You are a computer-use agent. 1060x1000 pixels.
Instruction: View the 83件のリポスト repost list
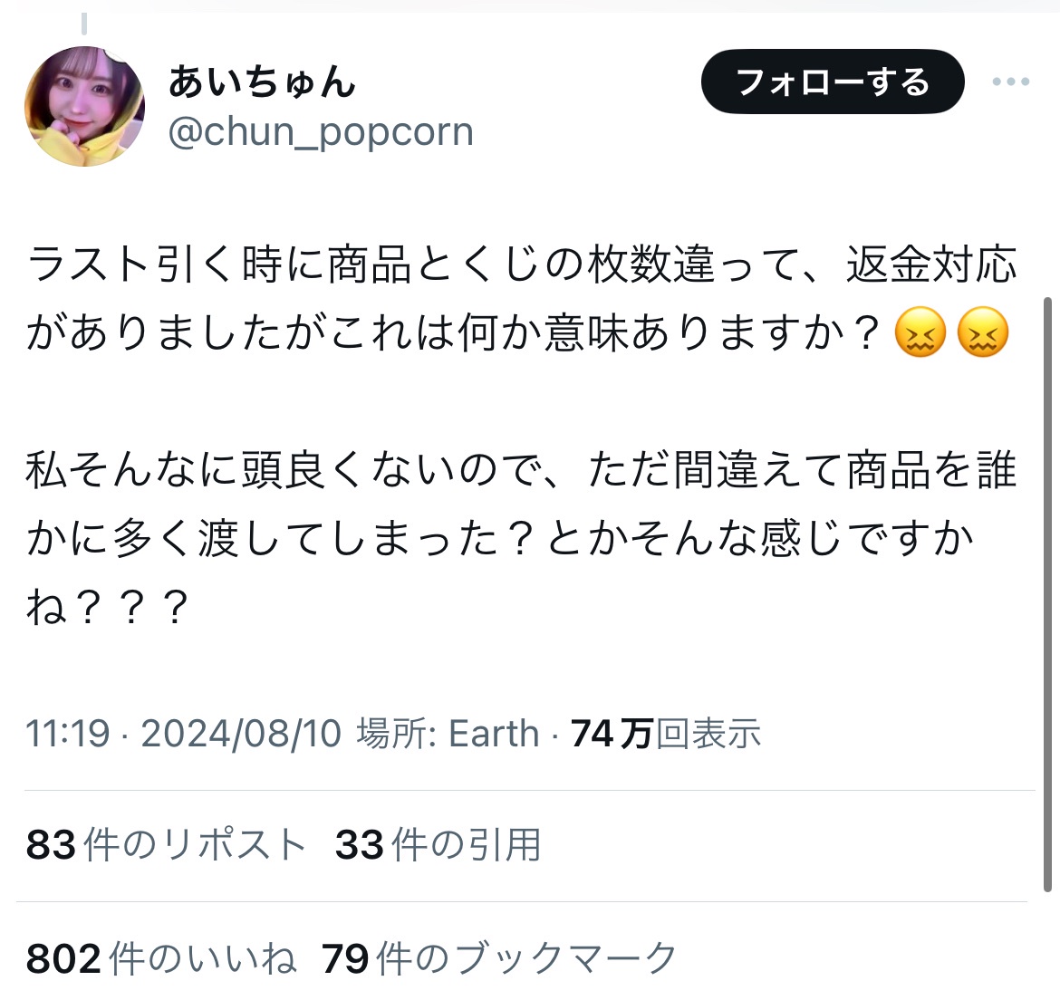click(166, 844)
